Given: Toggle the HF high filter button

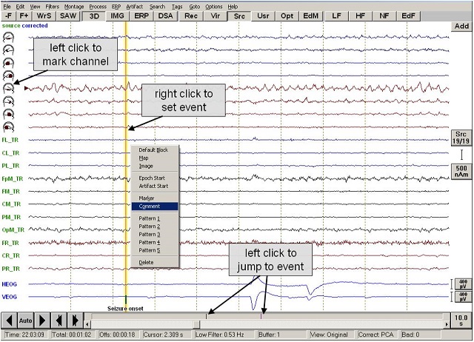Looking at the screenshot, I should (361, 15).
